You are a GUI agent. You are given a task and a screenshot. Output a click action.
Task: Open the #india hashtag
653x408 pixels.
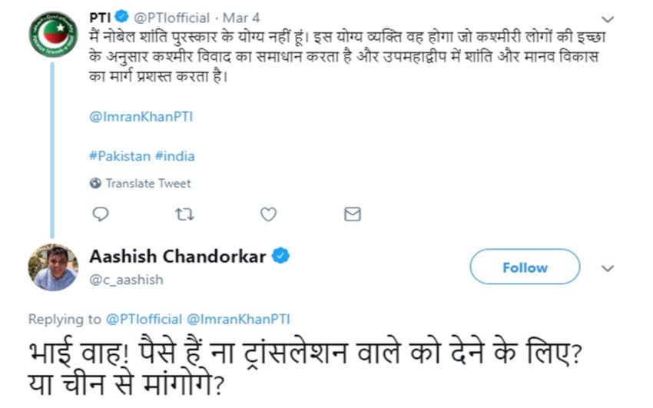pos(174,156)
